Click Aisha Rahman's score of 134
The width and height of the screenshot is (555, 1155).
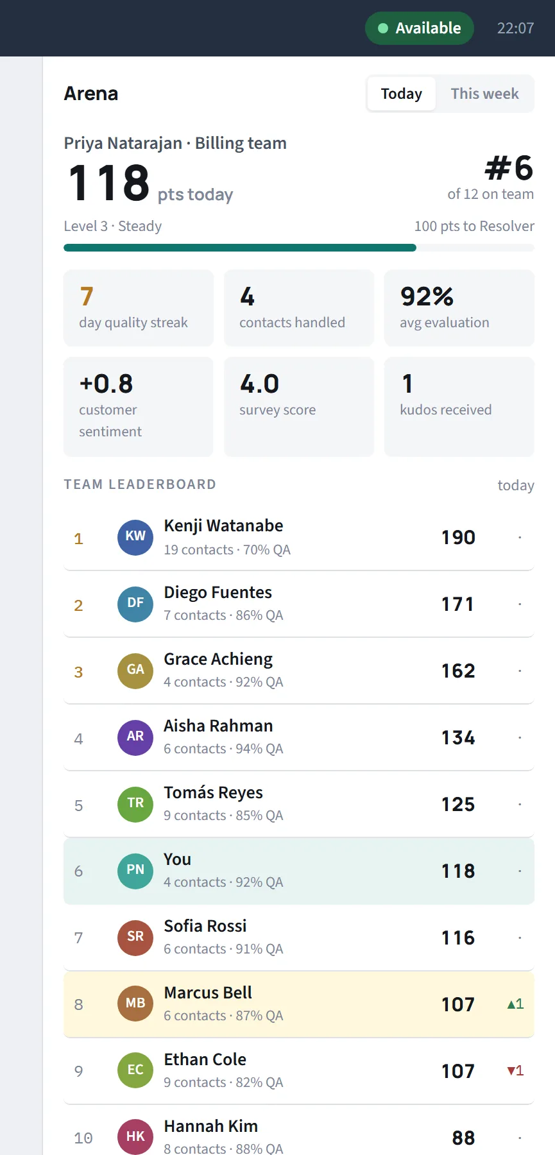pos(458,738)
